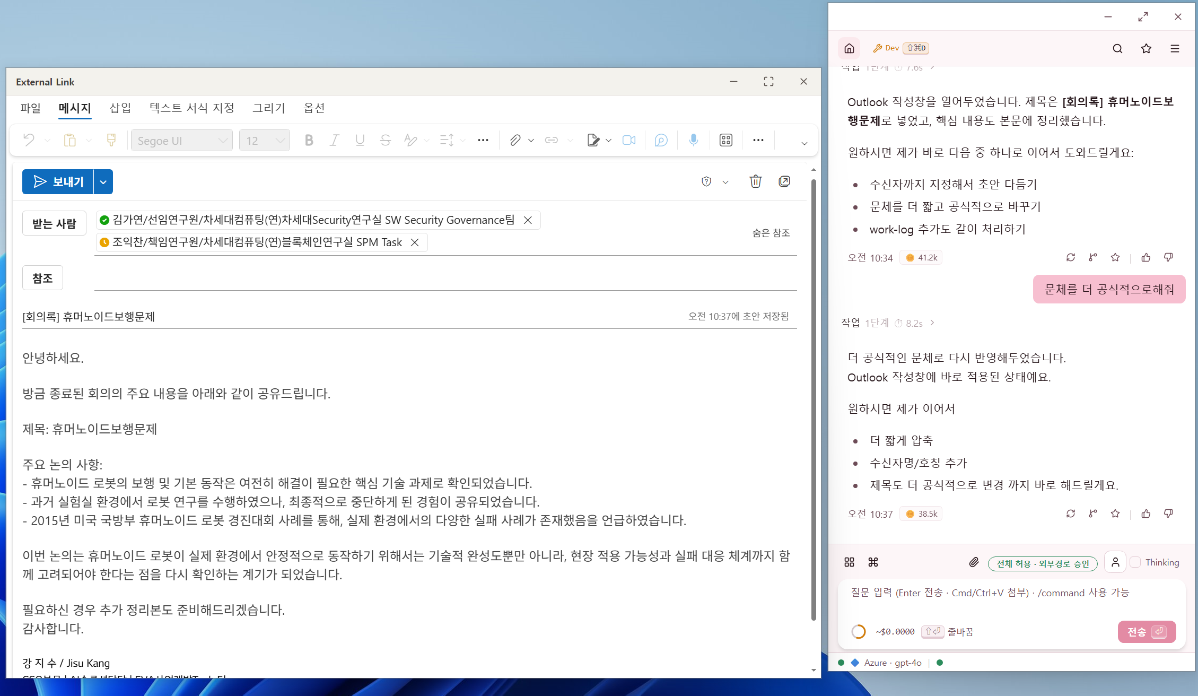
Task: Expand the Attach file dropdown arrow
Action: click(x=531, y=141)
